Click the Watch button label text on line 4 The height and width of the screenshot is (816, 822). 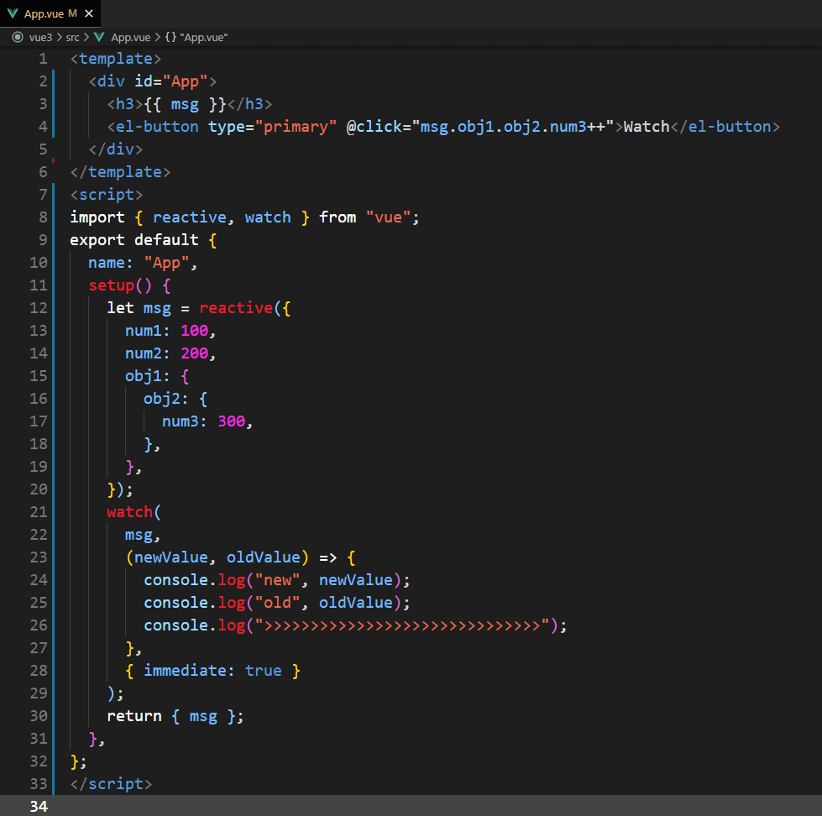(647, 126)
